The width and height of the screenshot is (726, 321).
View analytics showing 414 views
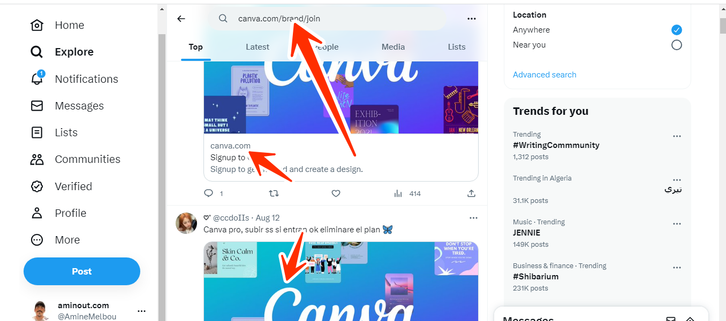407,193
